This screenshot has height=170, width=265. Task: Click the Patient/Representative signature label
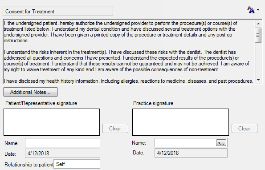41,103
